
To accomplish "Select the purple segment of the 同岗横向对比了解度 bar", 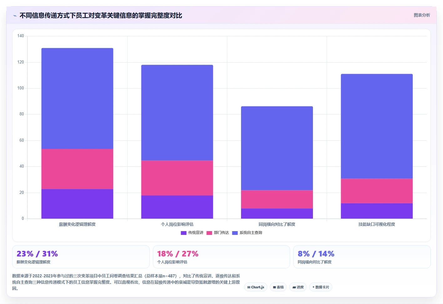I will (x=277, y=214).
